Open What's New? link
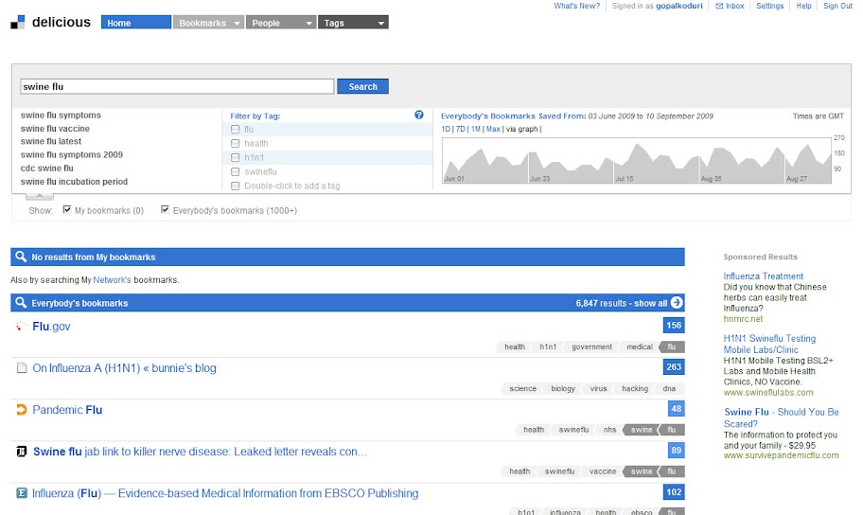 click(x=577, y=6)
